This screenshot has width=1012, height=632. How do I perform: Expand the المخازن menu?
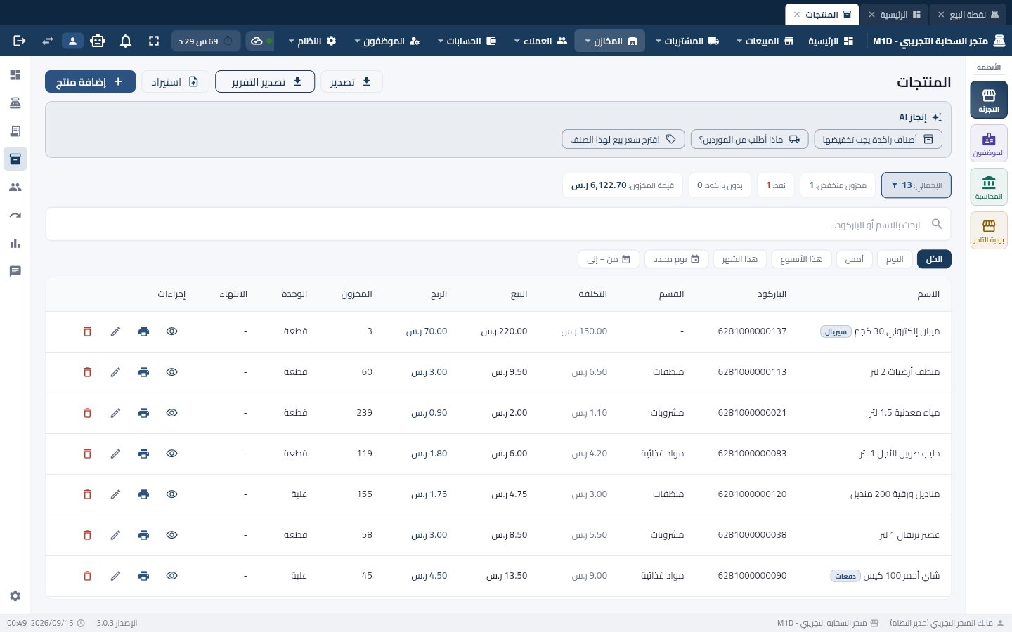pyautogui.click(x=611, y=41)
